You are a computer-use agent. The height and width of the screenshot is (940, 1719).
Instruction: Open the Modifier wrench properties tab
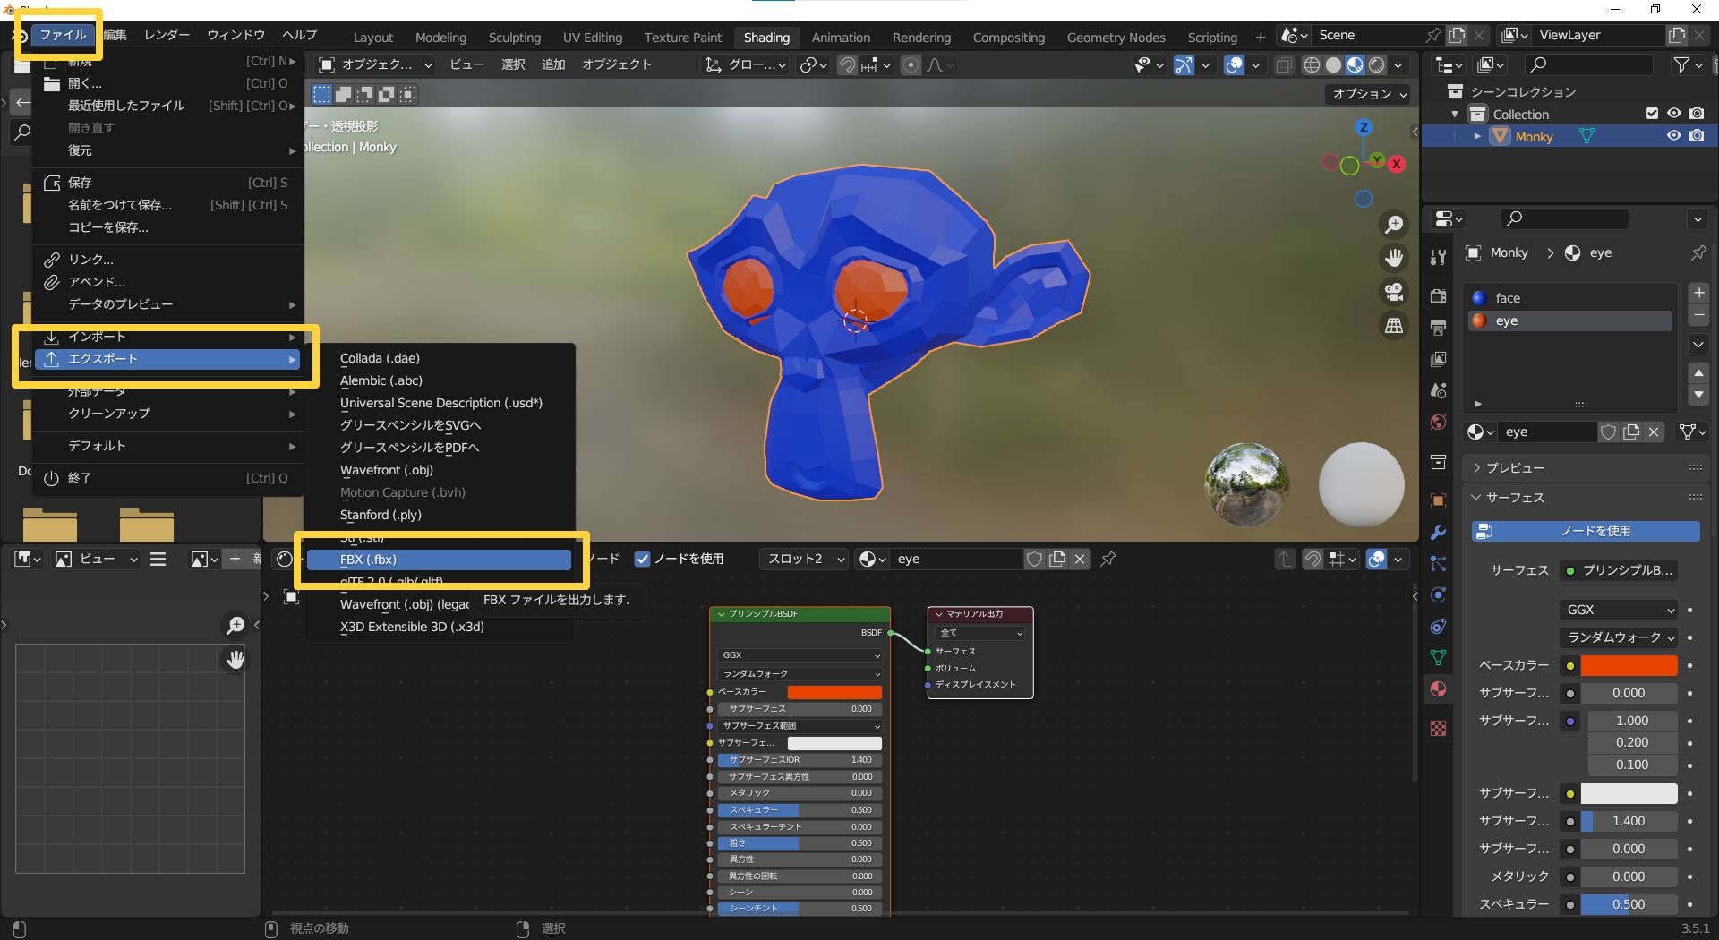[1439, 532]
